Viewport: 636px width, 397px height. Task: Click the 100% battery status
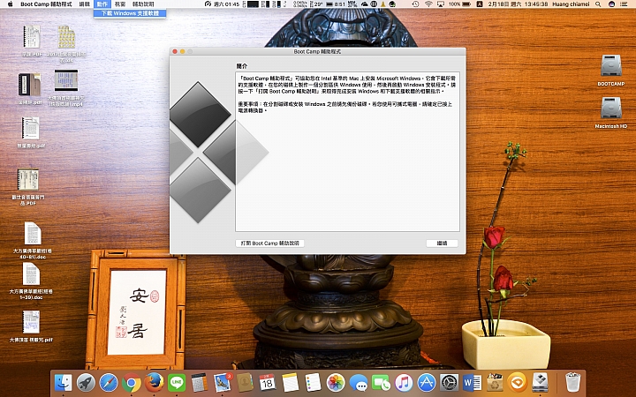click(x=459, y=4)
